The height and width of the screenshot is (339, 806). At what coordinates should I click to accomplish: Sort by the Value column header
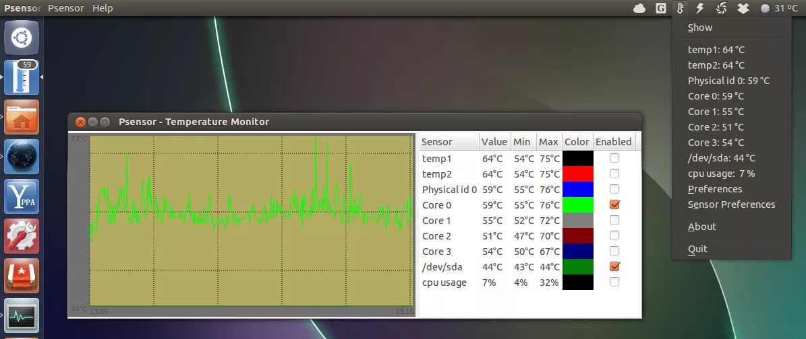494,142
